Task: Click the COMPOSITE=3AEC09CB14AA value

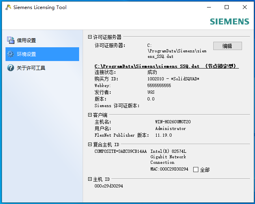Action: [x=120, y=151]
